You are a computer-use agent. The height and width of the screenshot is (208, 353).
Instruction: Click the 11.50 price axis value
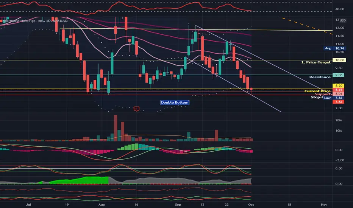(x=340, y=36)
